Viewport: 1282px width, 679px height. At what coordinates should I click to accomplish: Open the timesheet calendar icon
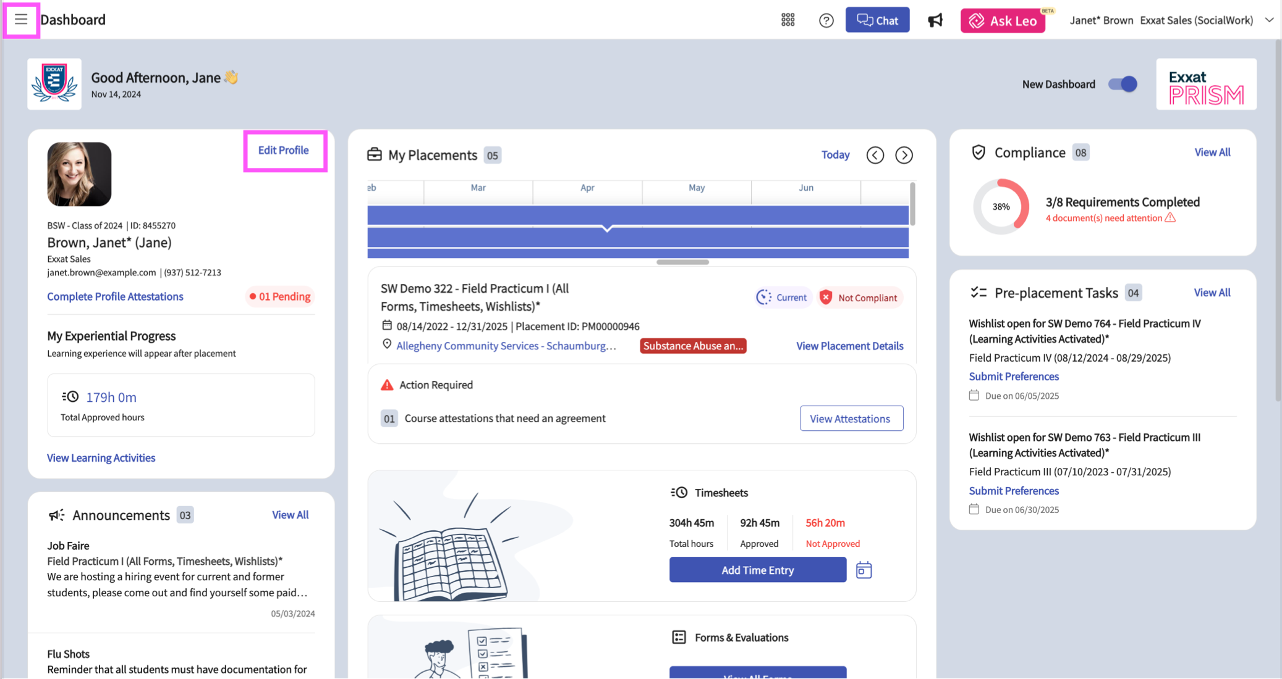pyautogui.click(x=864, y=570)
